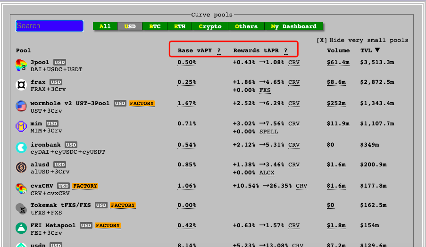Open the Tokemak tFXS/FXS pool name
Screen dimensions: 426x247
[x=60, y=205]
